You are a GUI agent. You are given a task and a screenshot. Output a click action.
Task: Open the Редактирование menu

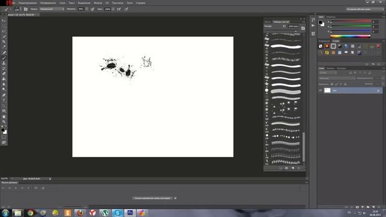28,3
